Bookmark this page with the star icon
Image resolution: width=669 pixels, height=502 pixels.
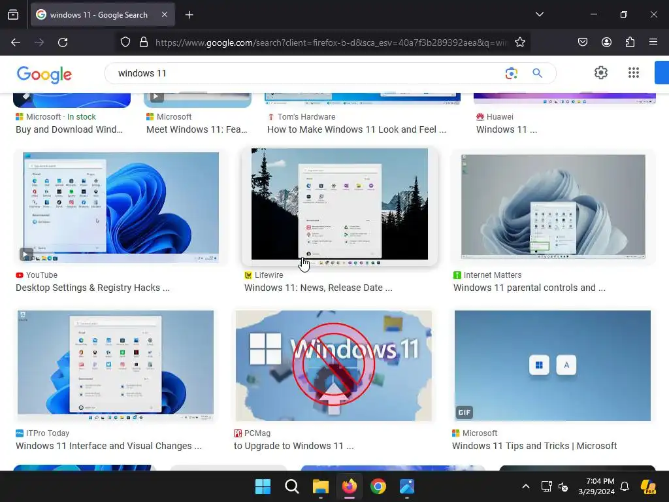pos(519,42)
